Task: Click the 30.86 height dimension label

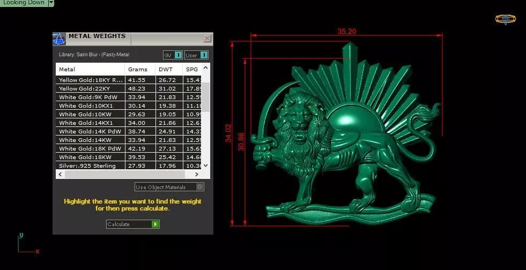Action: point(241,142)
